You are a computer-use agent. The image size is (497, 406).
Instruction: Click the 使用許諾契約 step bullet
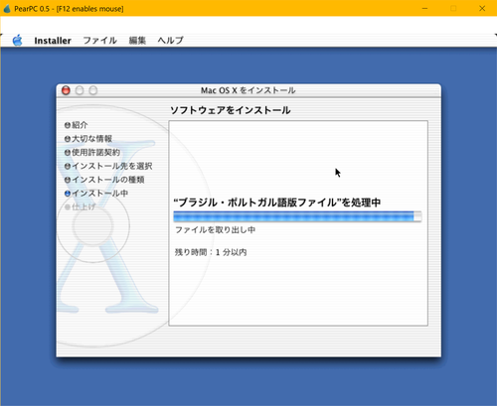(68, 153)
